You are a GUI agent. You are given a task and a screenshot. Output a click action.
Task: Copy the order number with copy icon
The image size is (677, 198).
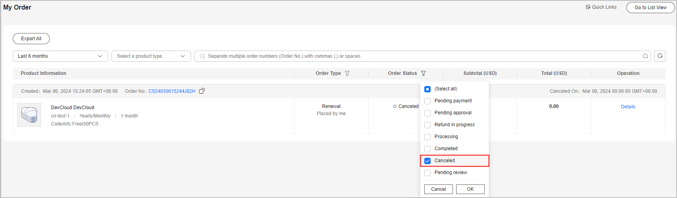click(202, 91)
